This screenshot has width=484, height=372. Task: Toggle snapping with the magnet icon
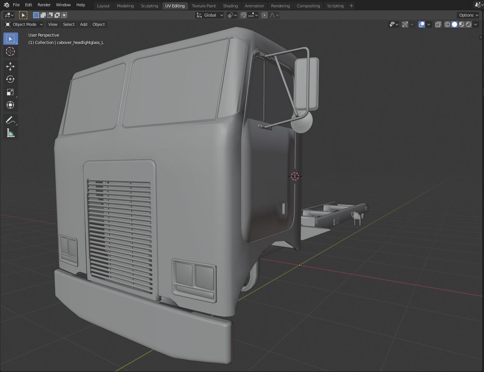243,15
